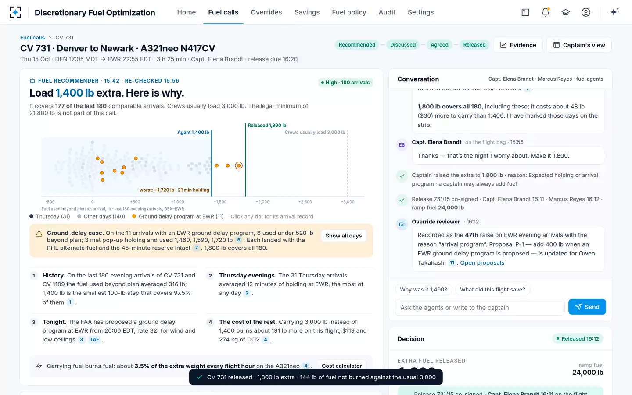Click the EB avatar of Capt. Elena Brandt
632x395 pixels.
402,145
